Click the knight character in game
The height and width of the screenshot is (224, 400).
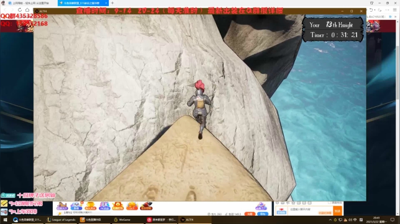[x=199, y=109]
